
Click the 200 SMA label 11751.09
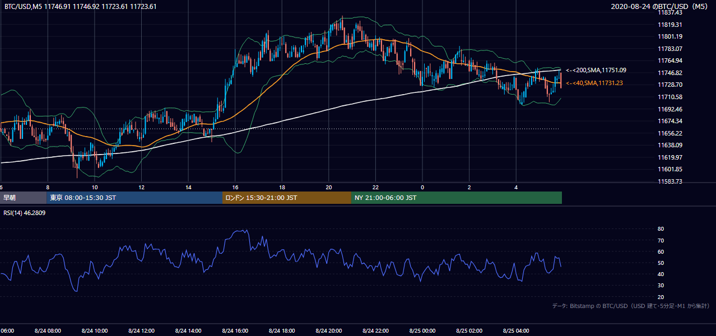(596, 71)
